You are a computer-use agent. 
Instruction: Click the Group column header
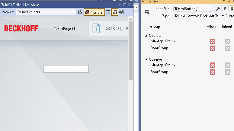(x=155, y=27)
